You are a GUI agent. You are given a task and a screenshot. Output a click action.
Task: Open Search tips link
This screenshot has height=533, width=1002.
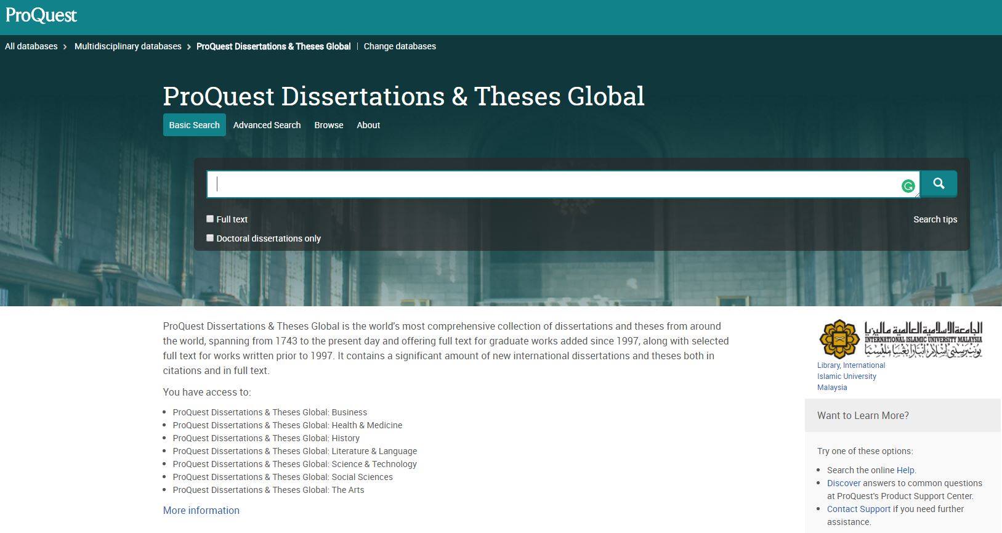click(x=935, y=219)
